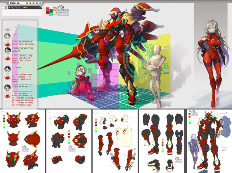Click avatar beside "Wooo, is that for combat?"
The width and height of the screenshot is (232, 173).
(x=7, y=50)
